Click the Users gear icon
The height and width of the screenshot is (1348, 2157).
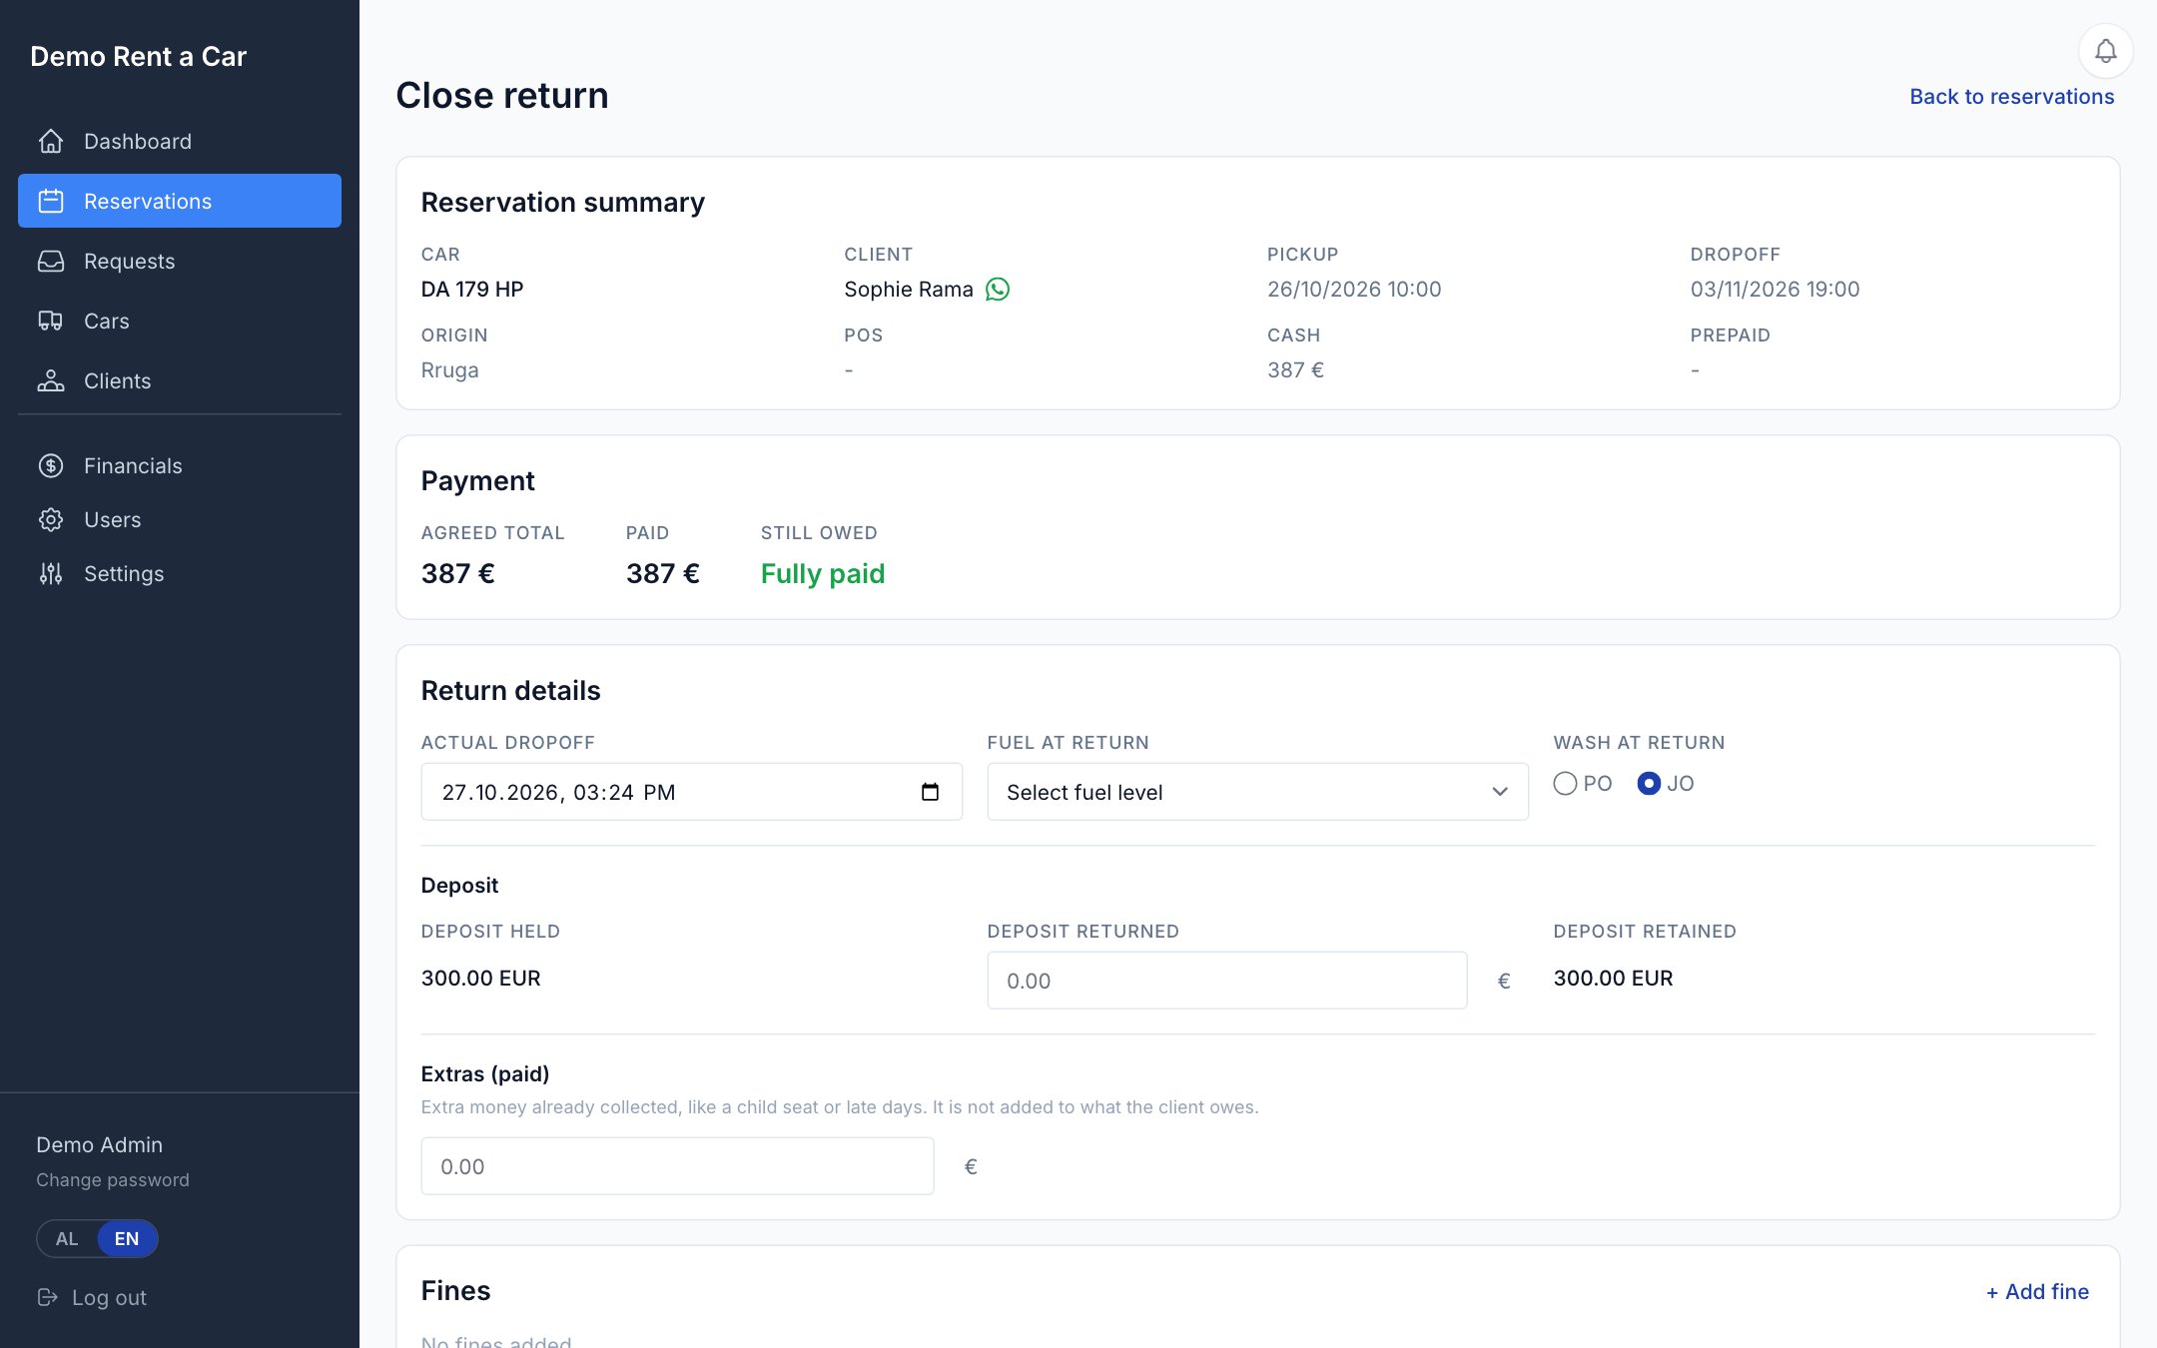(51, 520)
